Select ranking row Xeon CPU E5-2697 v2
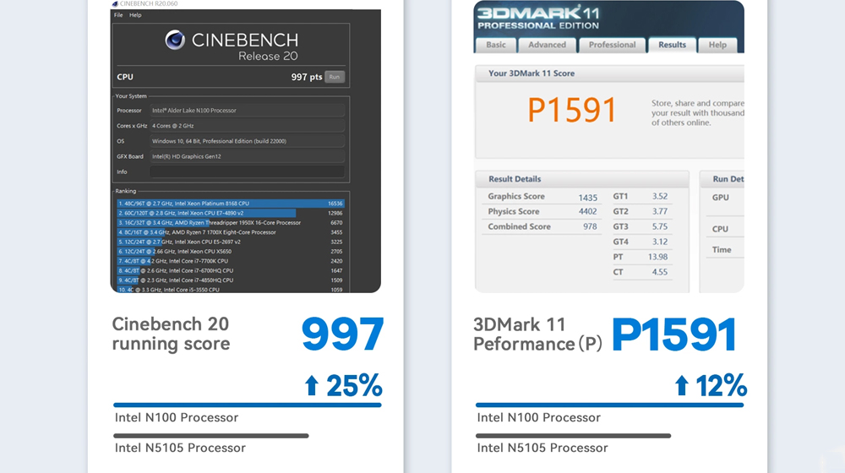 click(231, 242)
